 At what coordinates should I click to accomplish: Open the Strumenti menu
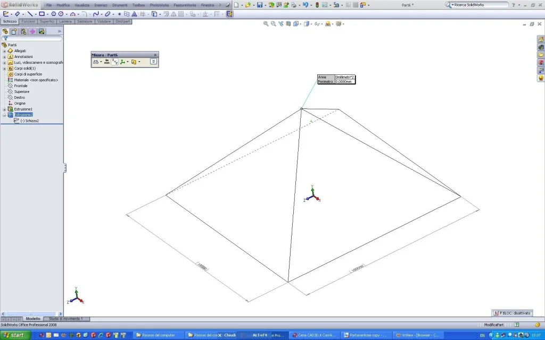pyautogui.click(x=120, y=5)
